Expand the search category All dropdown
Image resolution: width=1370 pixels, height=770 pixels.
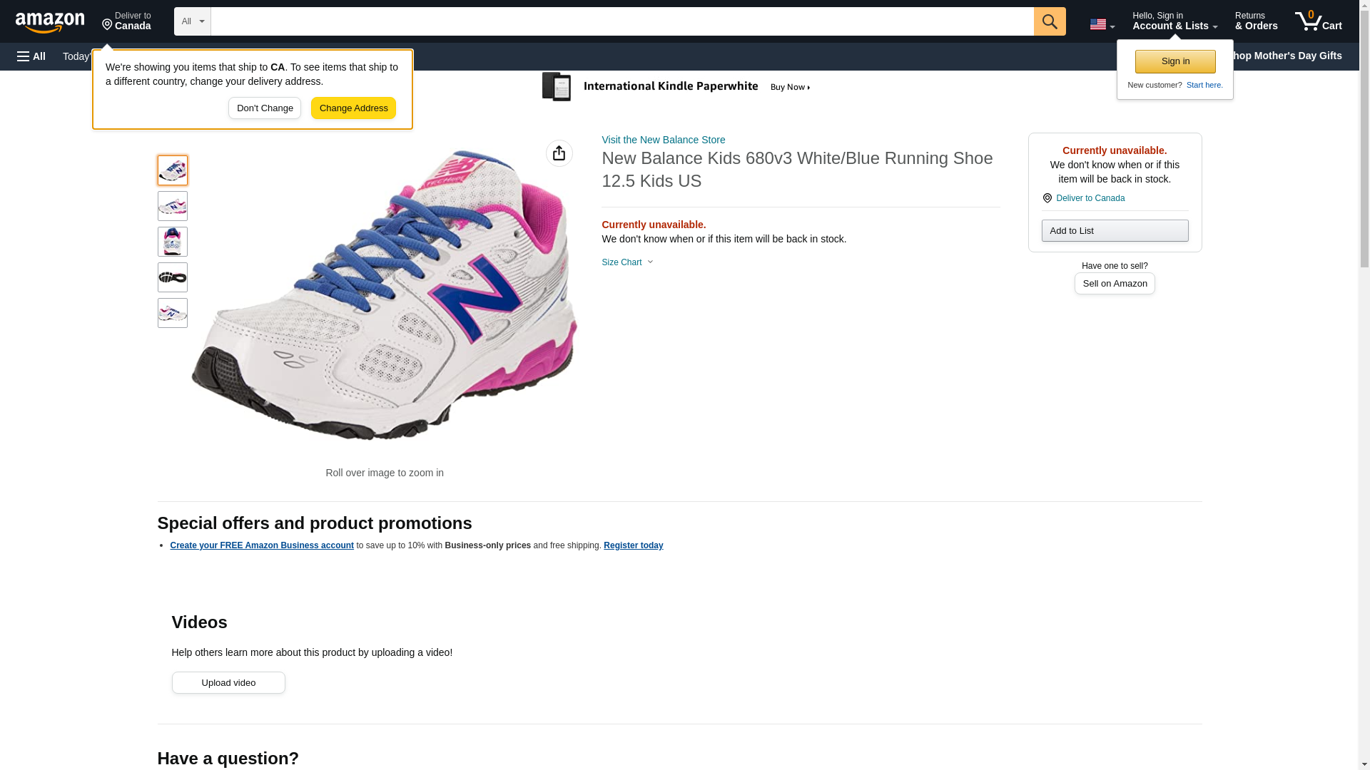coord(192,21)
